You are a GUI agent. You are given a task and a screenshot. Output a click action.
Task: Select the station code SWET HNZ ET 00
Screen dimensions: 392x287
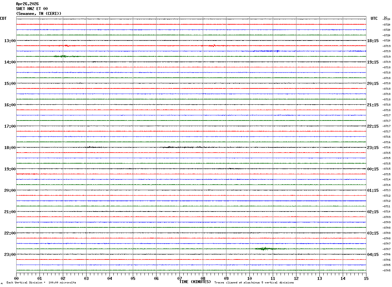pyautogui.click(x=32, y=9)
